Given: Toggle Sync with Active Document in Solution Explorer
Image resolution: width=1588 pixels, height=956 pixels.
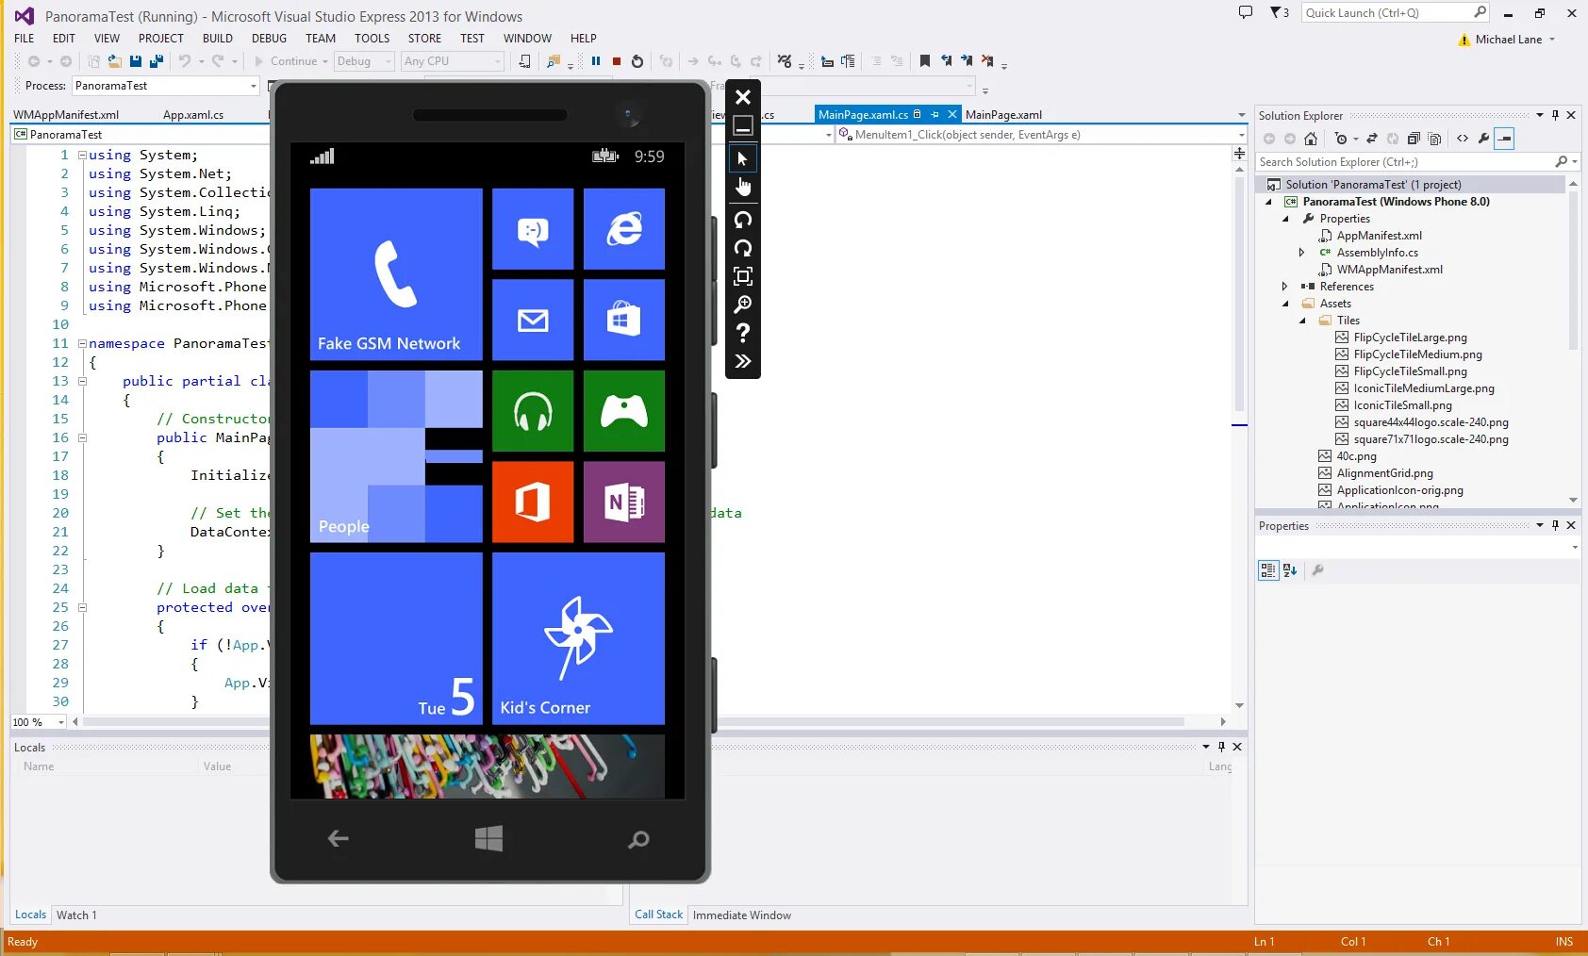Looking at the screenshot, I should coord(1372,139).
